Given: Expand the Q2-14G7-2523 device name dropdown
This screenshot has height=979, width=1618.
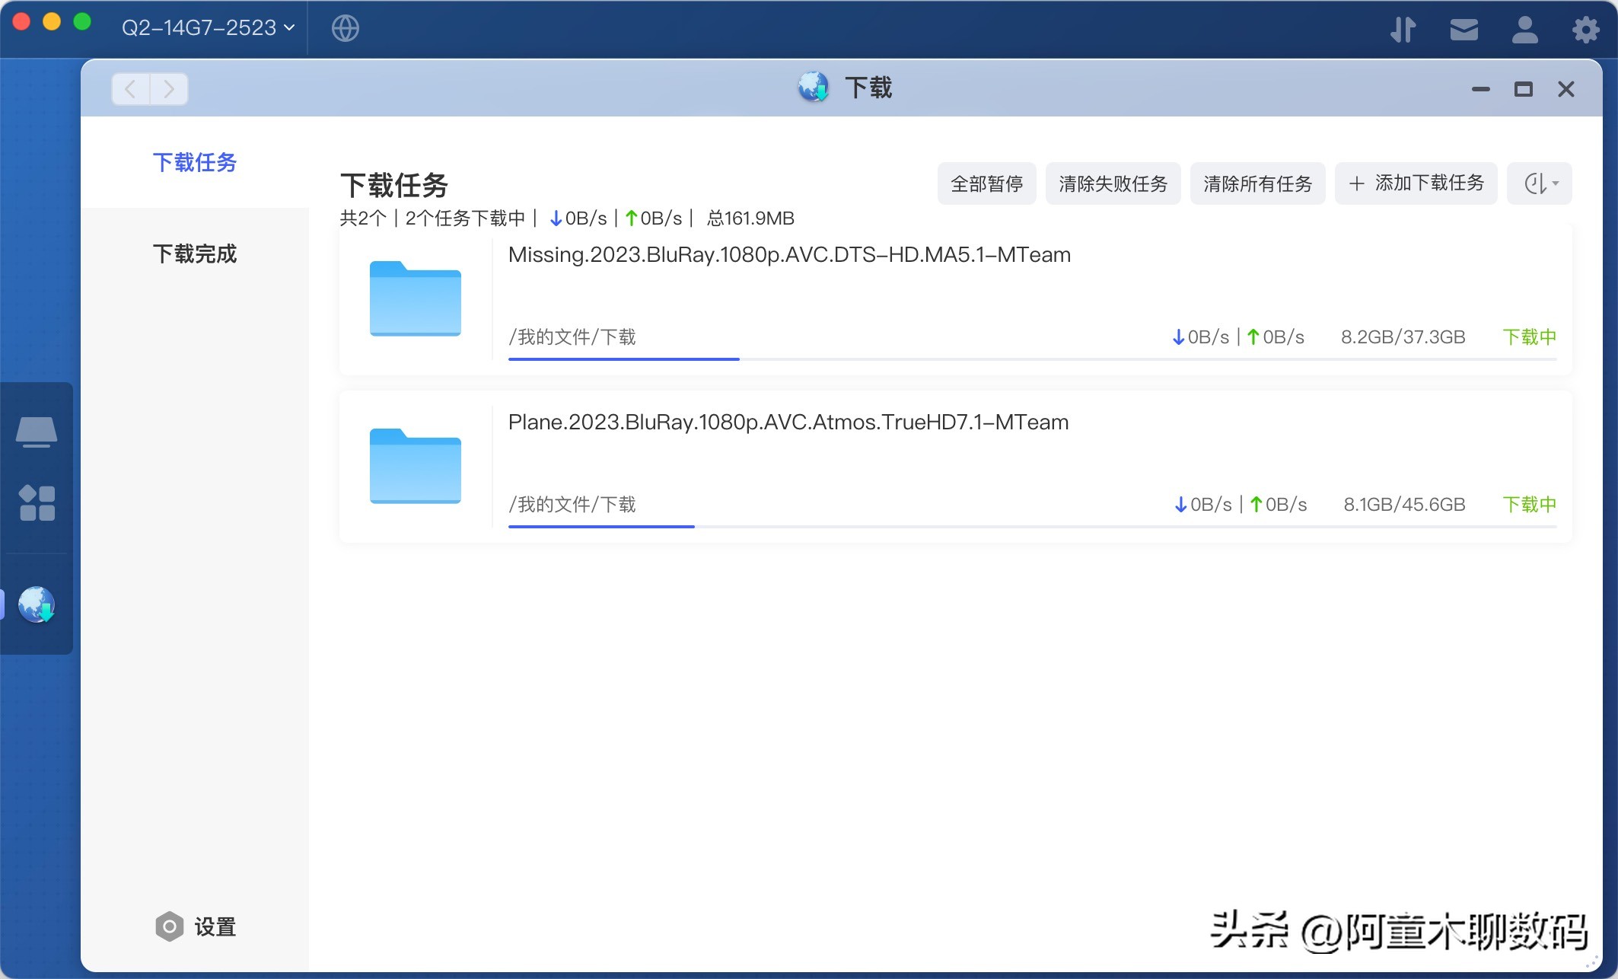Looking at the screenshot, I should tap(205, 27).
